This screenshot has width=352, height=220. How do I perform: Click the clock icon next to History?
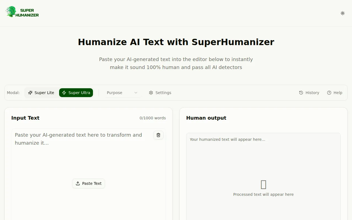tap(301, 93)
